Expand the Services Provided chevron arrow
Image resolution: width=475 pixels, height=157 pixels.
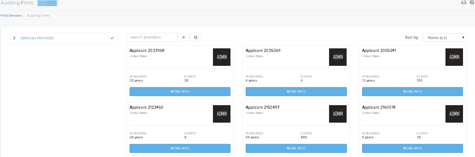coord(14,38)
